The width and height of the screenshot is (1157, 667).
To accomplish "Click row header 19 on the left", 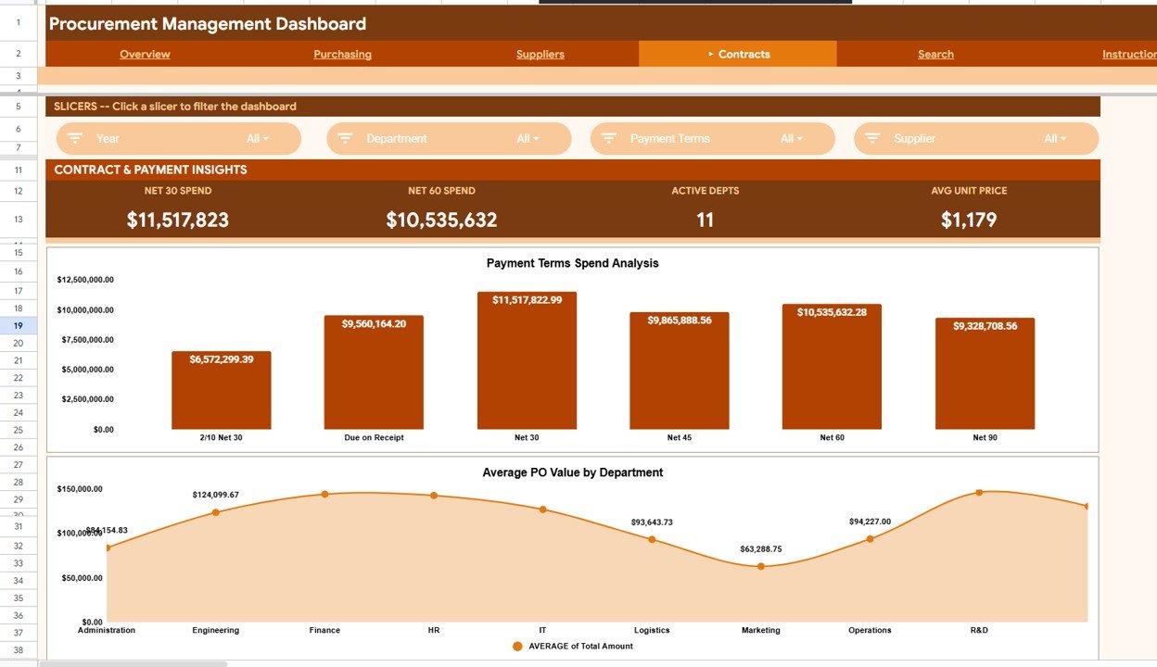I will click(x=17, y=325).
